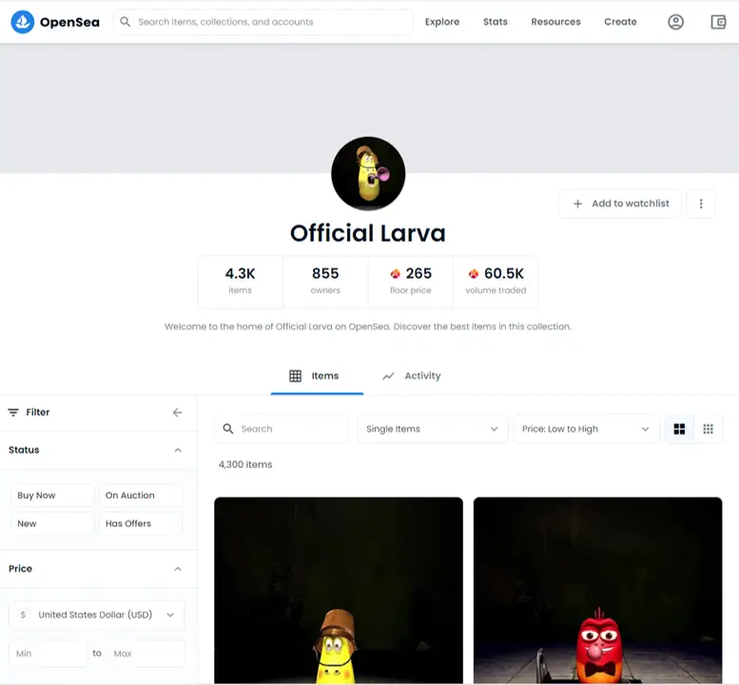
Task: Click Add to watchlist button
Action: pos(620,204)
